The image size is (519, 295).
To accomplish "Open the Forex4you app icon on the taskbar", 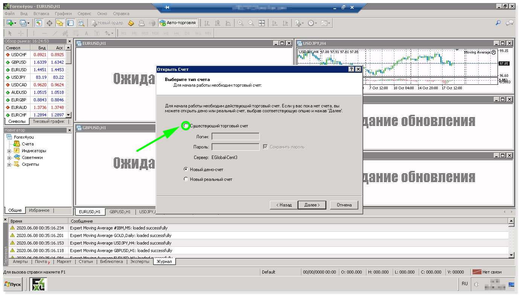I will 38,284.
